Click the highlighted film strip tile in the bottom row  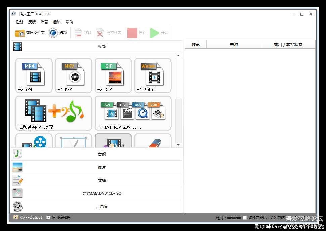(x=113, y=141)
